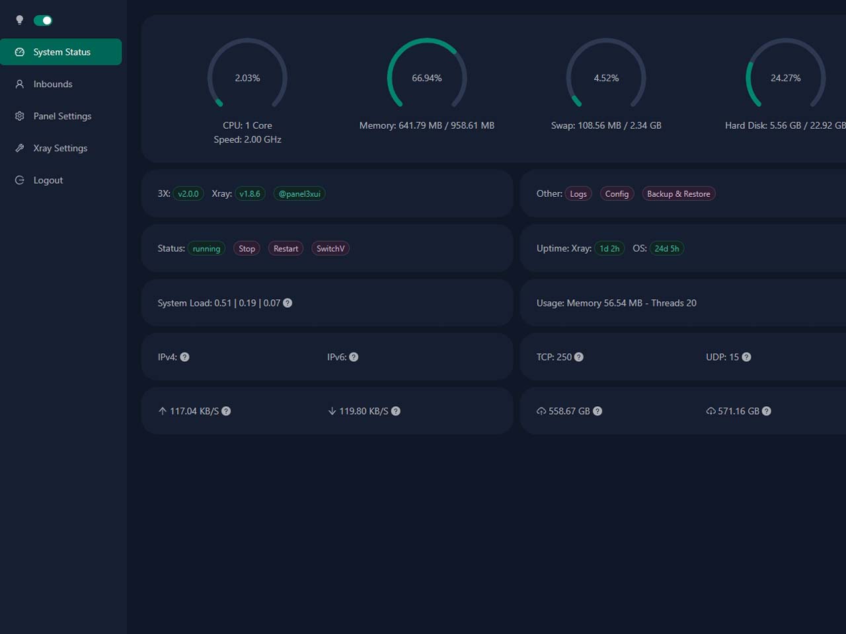Viewport: 846px width, 634px height.
Task: Click the IPv4 help icon
Action: (185, 357)
